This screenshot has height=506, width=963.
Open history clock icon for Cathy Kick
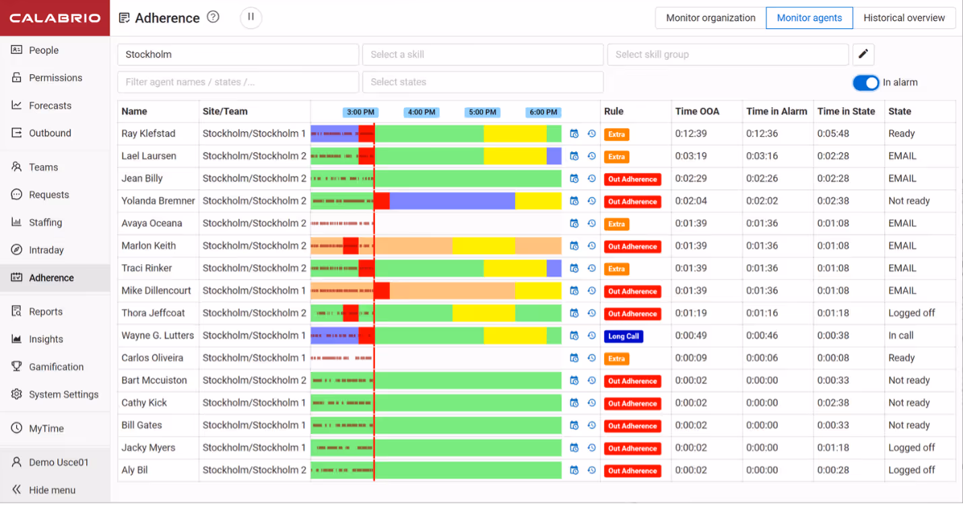pyautogui.click(x=591, y=403)
